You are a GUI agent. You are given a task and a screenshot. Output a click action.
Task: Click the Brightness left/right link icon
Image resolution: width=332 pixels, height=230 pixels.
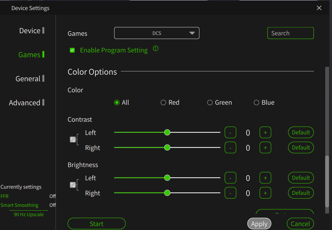[x=73, y=185]
